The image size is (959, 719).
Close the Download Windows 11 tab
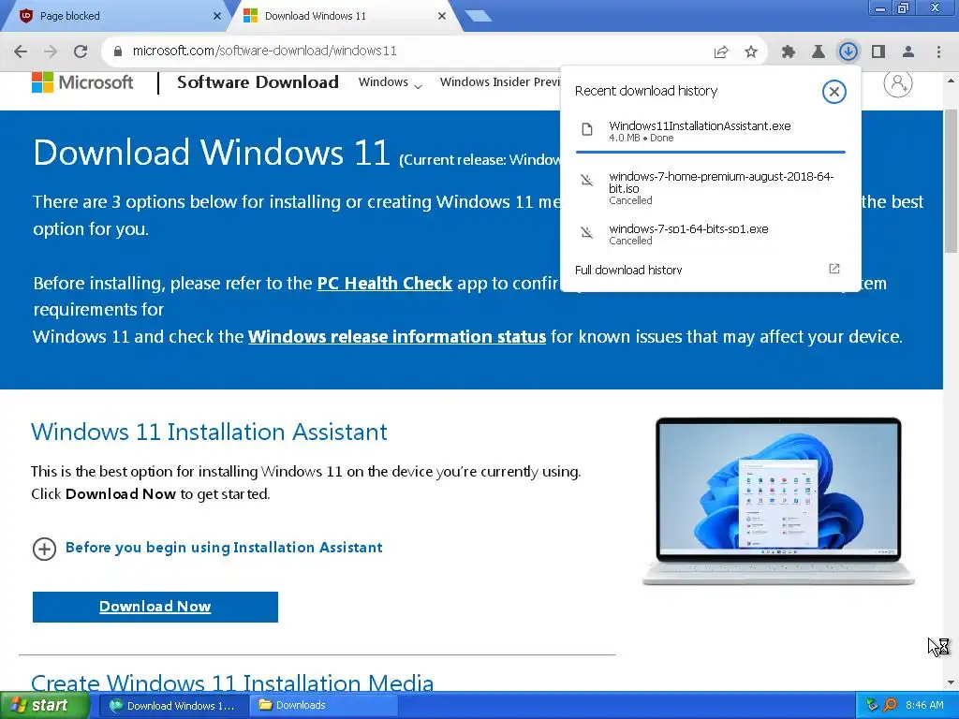point(442,16)
